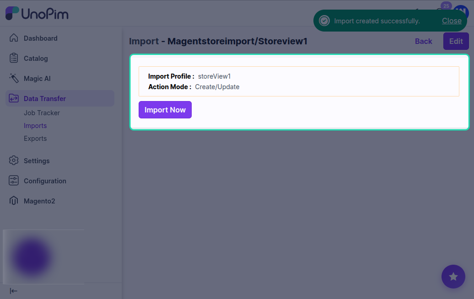Click the Data Transfer folder icon

14,98
